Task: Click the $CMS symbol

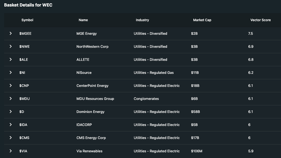Action: tap(24, 138)
